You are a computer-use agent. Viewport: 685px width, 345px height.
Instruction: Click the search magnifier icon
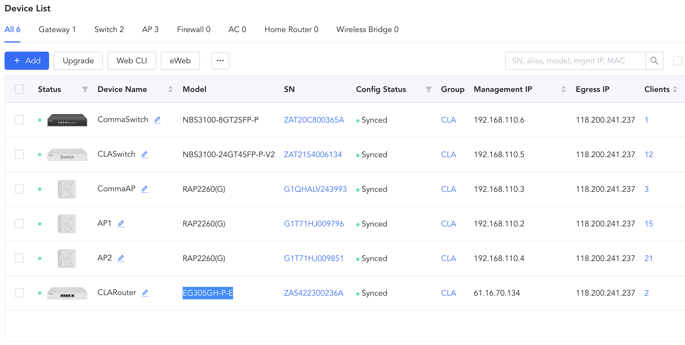click(x=654, y=61)
